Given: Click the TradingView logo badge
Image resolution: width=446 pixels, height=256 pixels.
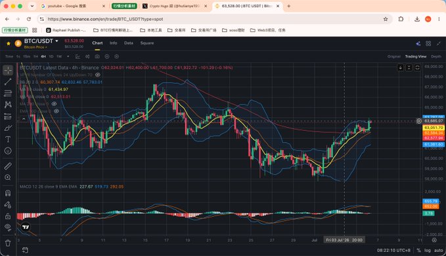Looking at the screenshot, I should [x=26, y=227].
